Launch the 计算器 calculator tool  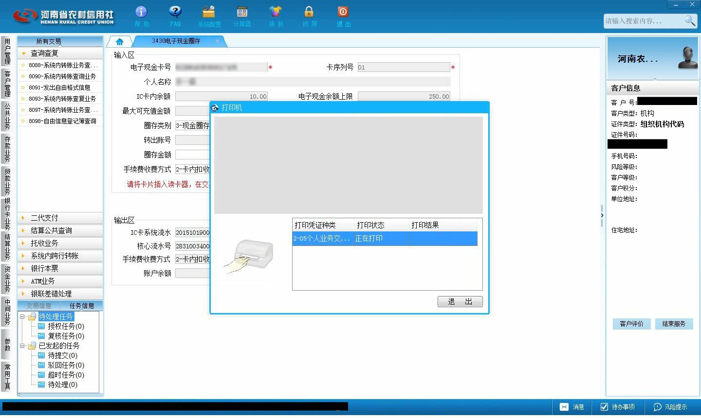click(242, 16)
